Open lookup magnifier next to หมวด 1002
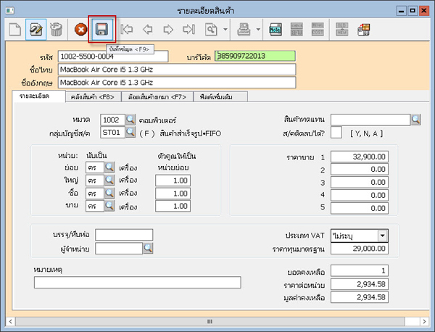This screenshot has width=435, height=332. 130,120
